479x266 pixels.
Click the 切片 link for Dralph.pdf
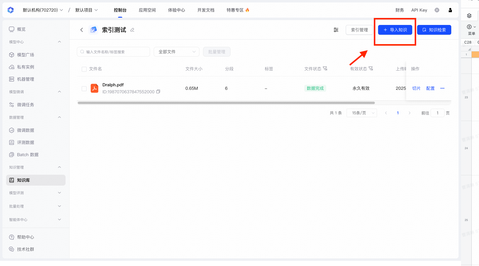tap(416, 88)
